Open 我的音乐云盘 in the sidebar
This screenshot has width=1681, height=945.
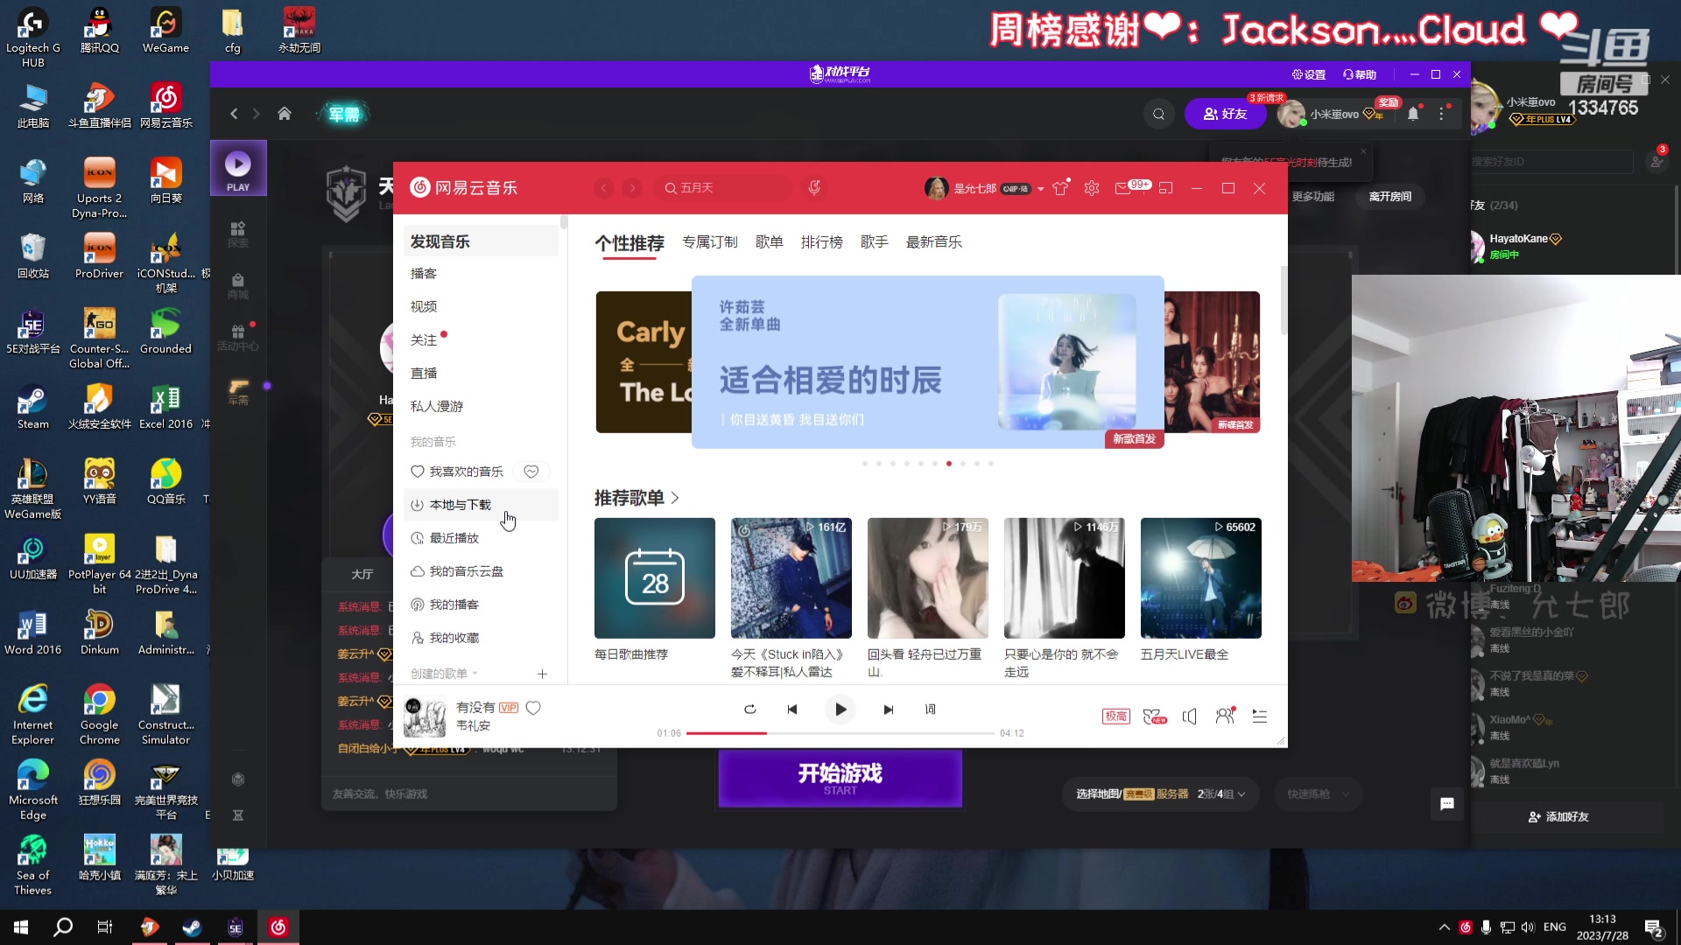click(481, 571)
